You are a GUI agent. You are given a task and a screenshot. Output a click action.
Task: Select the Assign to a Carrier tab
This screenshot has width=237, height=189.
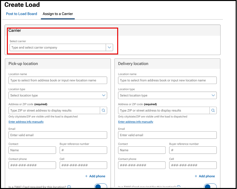[x=58, y=14]
